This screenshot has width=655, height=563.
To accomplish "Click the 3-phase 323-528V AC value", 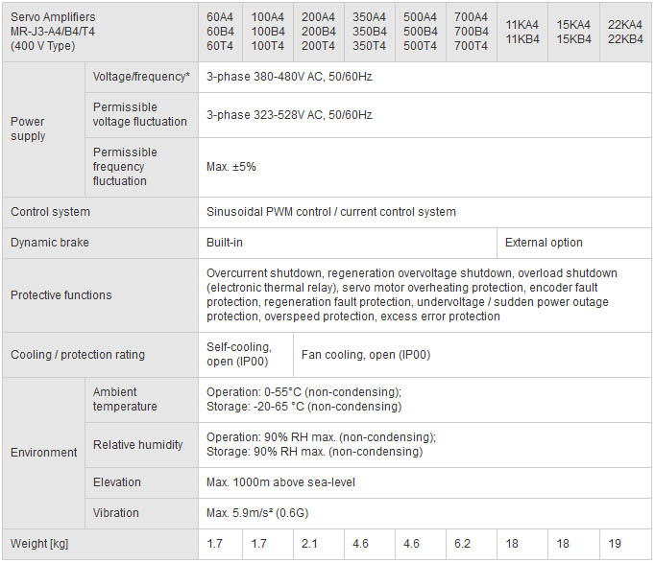I will [289, 115].
